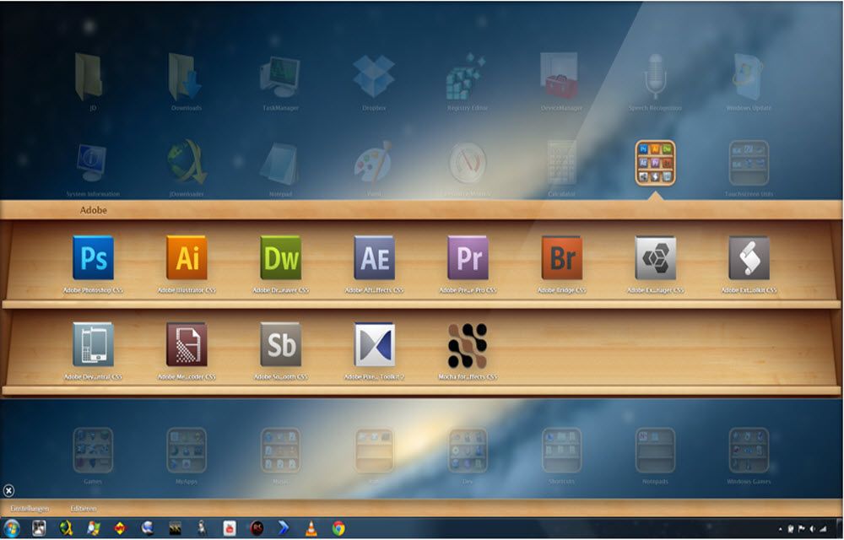The height and width of the screenshot is (540, 844).
Task: Launch Registry Editor
Action: click(x=466, y=77)
